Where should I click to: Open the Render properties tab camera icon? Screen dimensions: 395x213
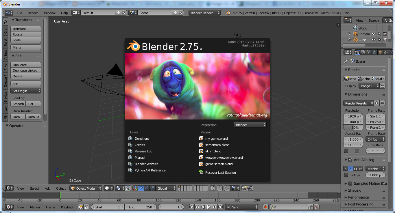tap(357, 52)
